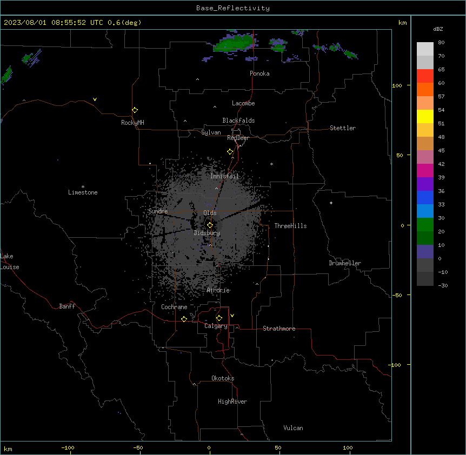Click the Ponoka city label
Image resolution: width=466 pixels, height=455 pixels.
coord(259,73)
